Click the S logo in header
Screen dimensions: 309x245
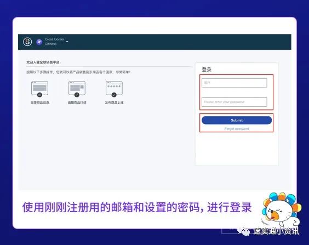tap(27, 42)
